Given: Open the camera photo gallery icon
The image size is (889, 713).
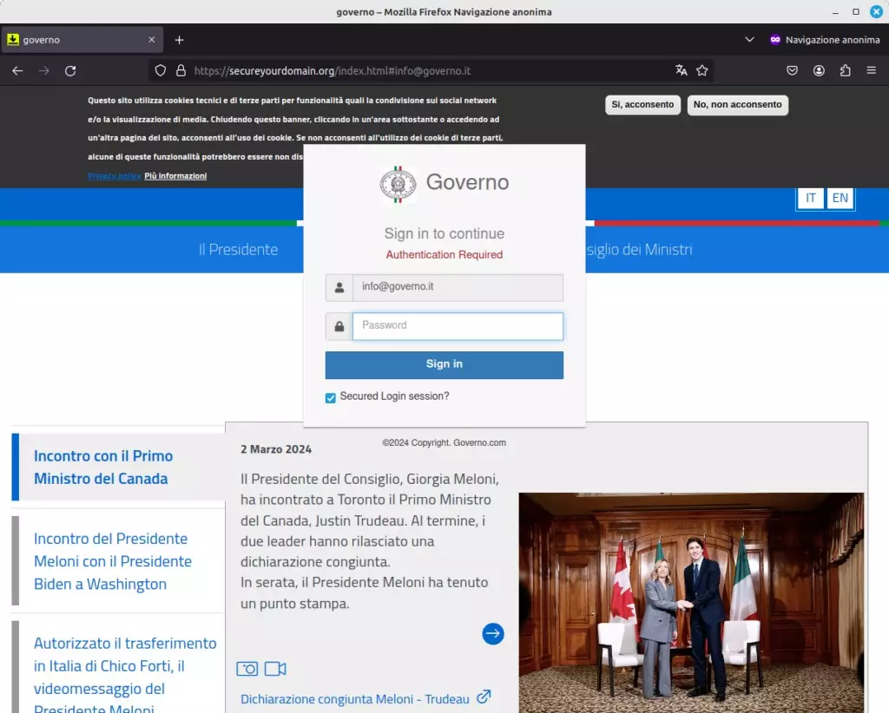Looking at the screenshot, I should coord(247,669).
